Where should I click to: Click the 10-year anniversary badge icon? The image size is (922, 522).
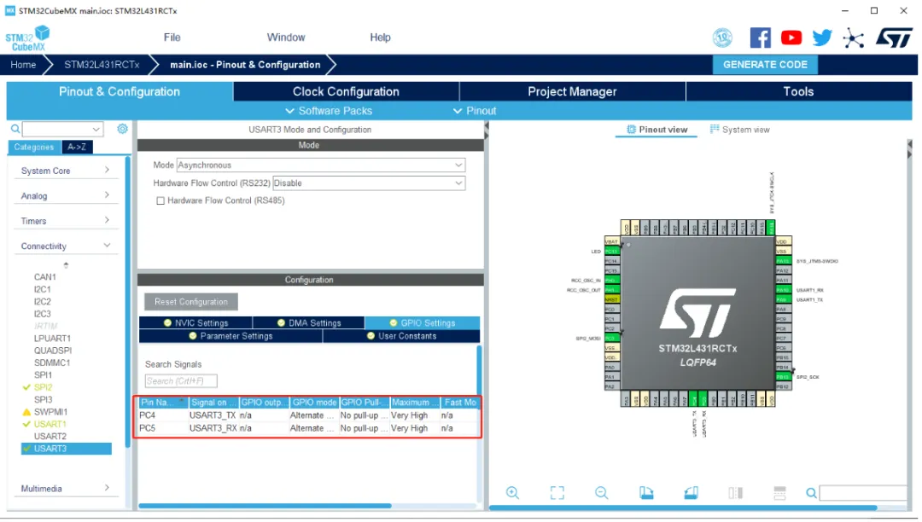[x=722, y=38]
